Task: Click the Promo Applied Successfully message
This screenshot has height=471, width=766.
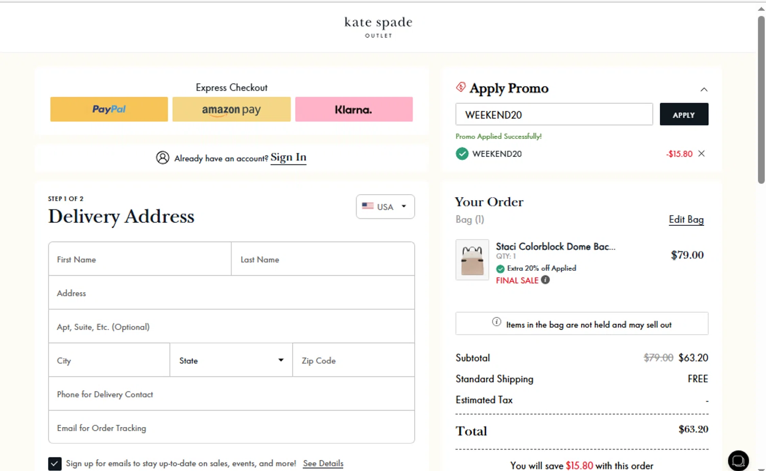Action: pyautogui.click(x=498, y=136)
